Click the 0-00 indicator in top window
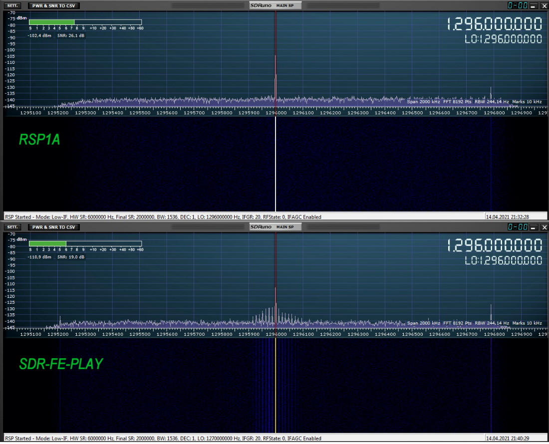Screen dimensions: 549x444 (x=518, y=5)
